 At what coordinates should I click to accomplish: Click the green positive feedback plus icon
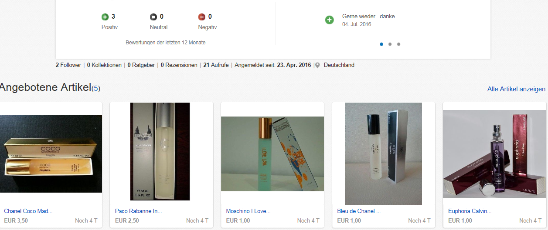click(x=105, y=17)
